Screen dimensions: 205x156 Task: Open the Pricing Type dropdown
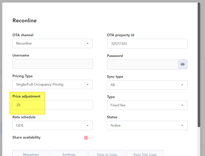coord(53,85)
